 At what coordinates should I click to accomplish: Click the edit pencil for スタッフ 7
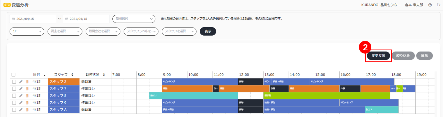point(21,89)
